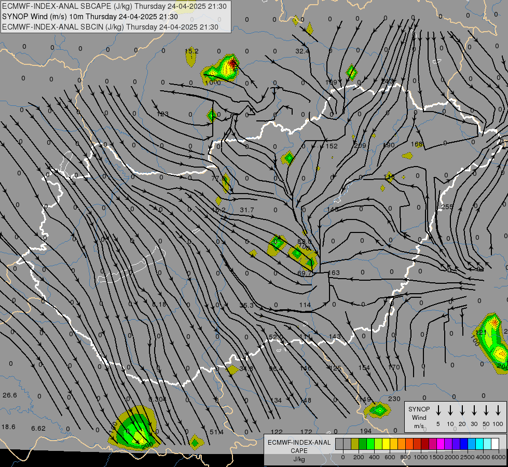Click the map value 163
Screen dimensions: 508x467
click(x=334, y=272)
